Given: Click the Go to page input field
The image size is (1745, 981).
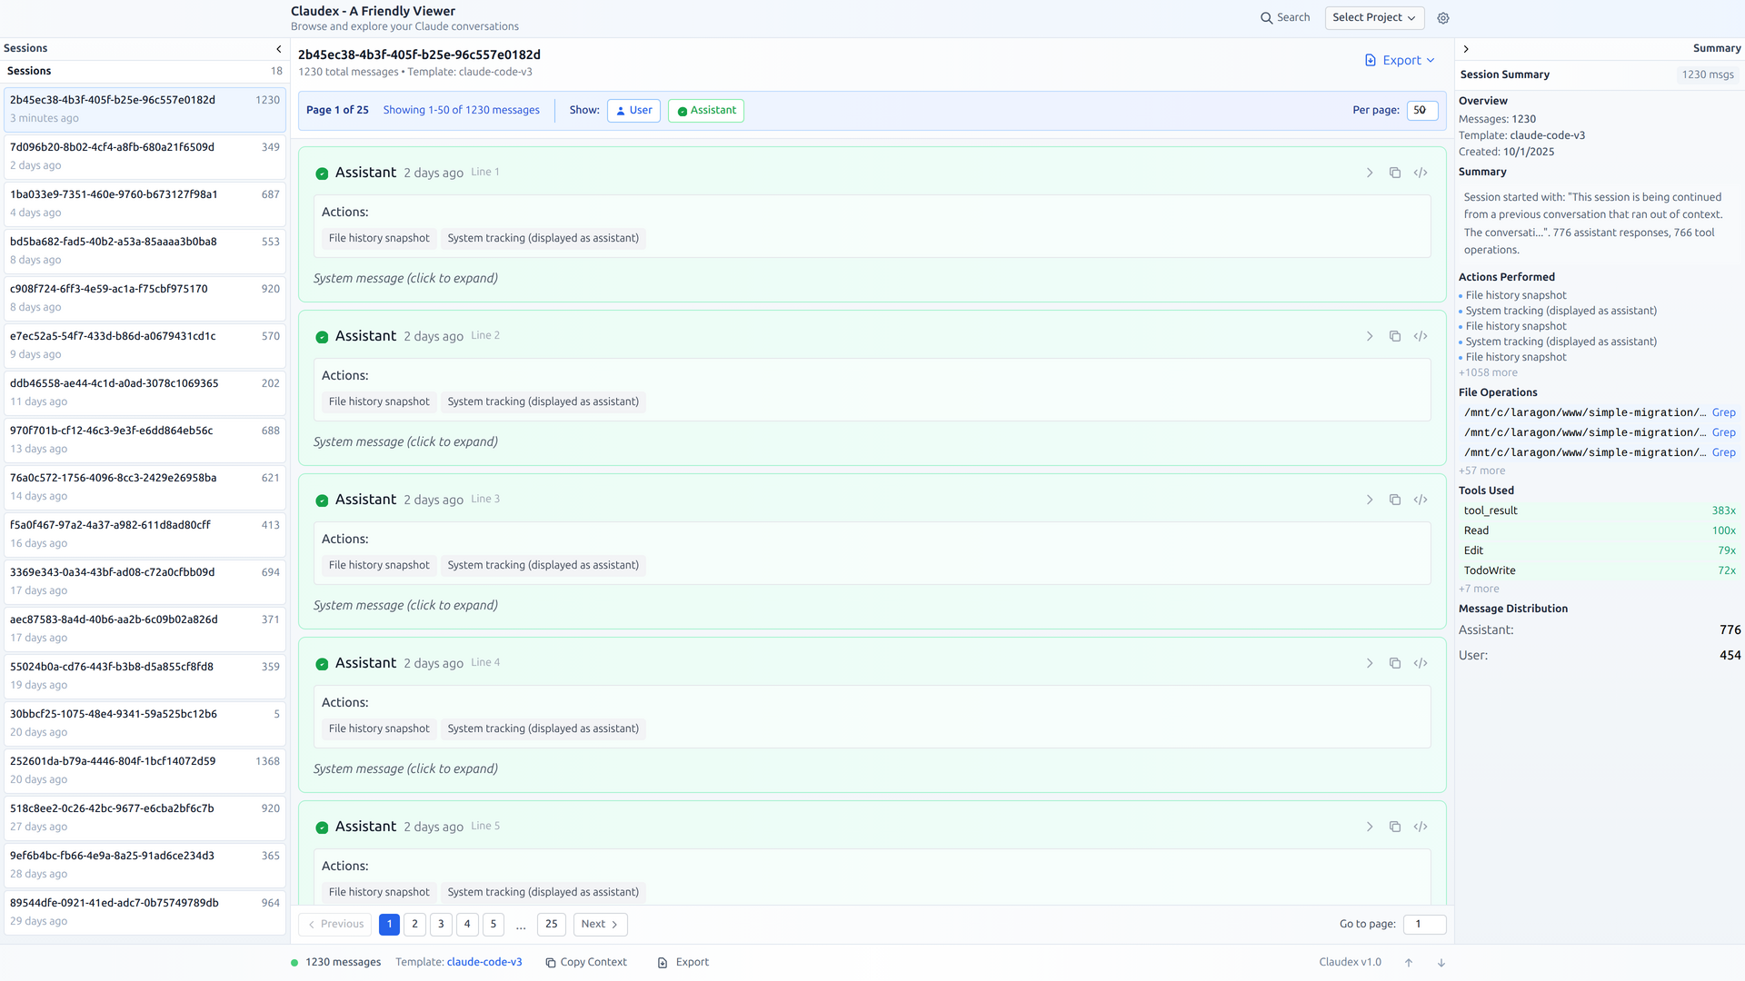Looking at the screenshot, I should tap(1423, 925).
